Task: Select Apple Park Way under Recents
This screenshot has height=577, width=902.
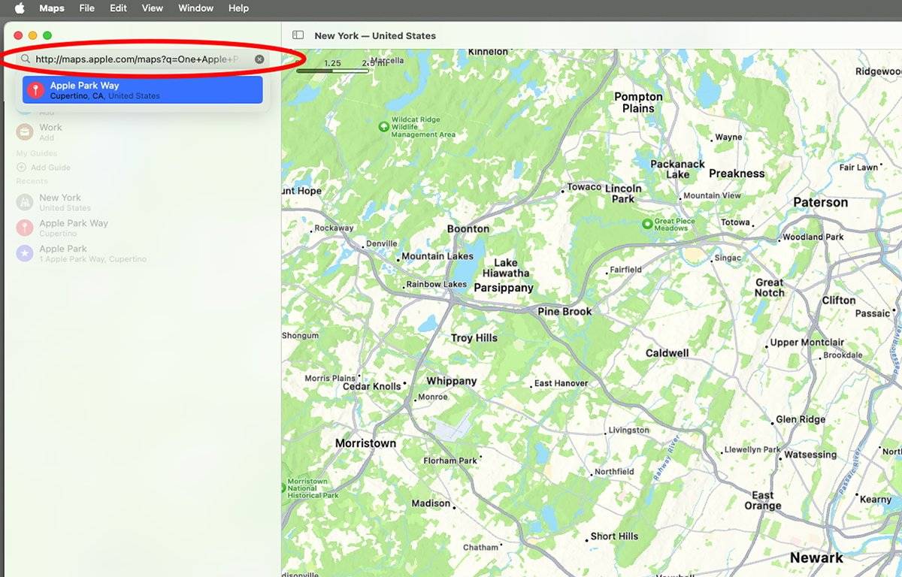Action: 75,228
